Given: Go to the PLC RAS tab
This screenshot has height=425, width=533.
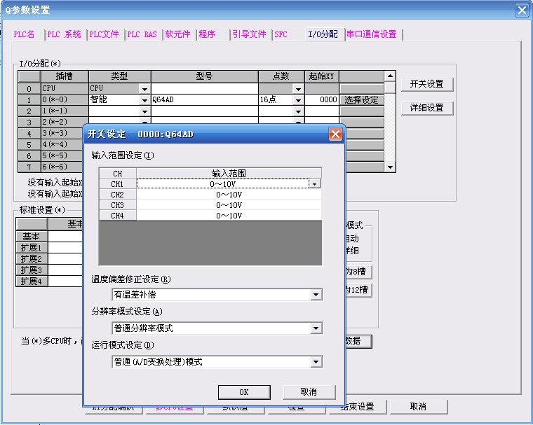Looking at the screenshot, I should point(142,34).
